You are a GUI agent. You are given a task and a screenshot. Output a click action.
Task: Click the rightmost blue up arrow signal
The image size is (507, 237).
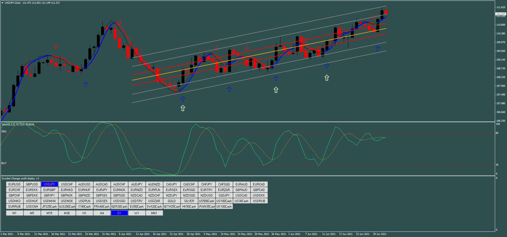point(377,48)
